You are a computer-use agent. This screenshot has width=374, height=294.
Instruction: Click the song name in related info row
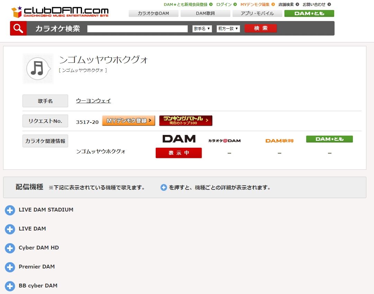click(x=101, y=151)
